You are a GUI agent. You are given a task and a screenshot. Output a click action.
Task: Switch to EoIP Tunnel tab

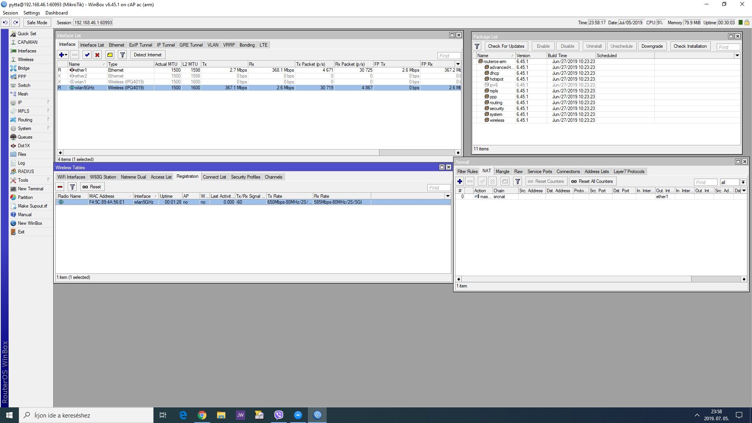141,45
